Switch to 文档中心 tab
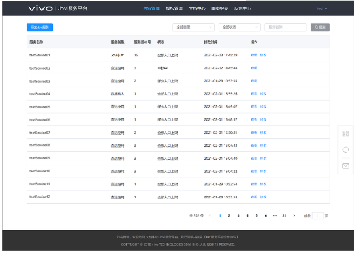 coord(197,8)
